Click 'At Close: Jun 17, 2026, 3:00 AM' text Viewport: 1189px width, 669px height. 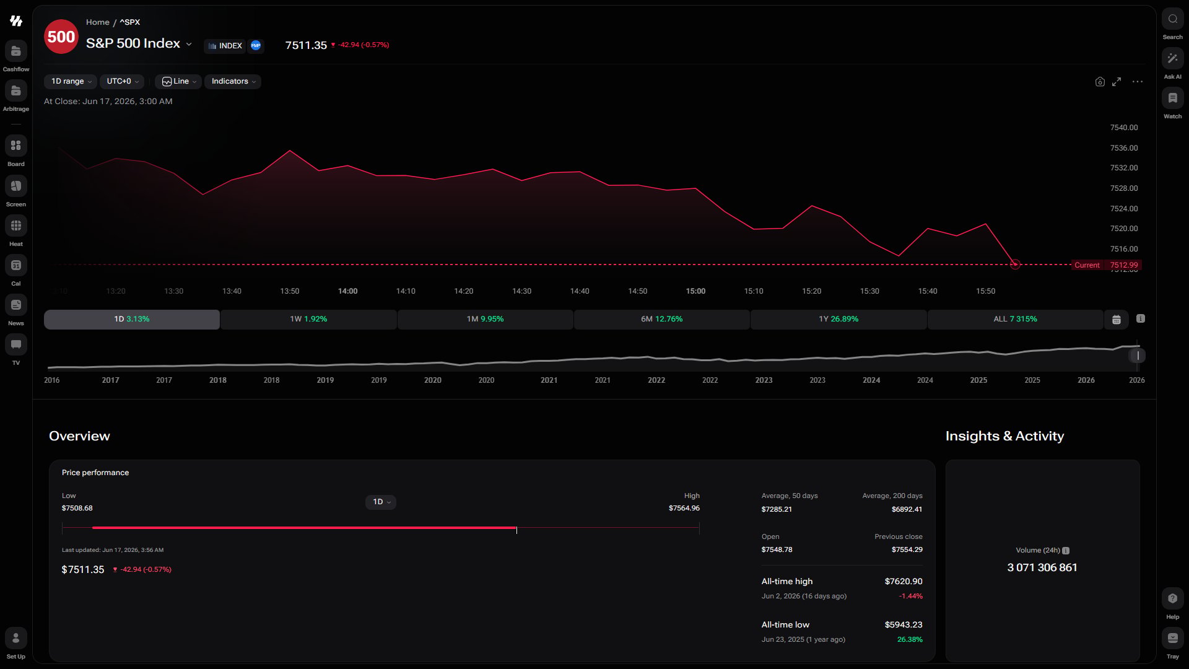pos(108,101)
